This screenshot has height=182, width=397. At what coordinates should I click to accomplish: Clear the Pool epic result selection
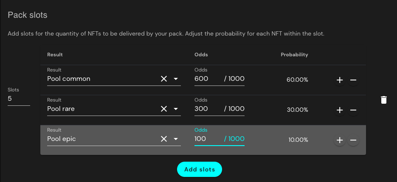click(x=164, y=139)
